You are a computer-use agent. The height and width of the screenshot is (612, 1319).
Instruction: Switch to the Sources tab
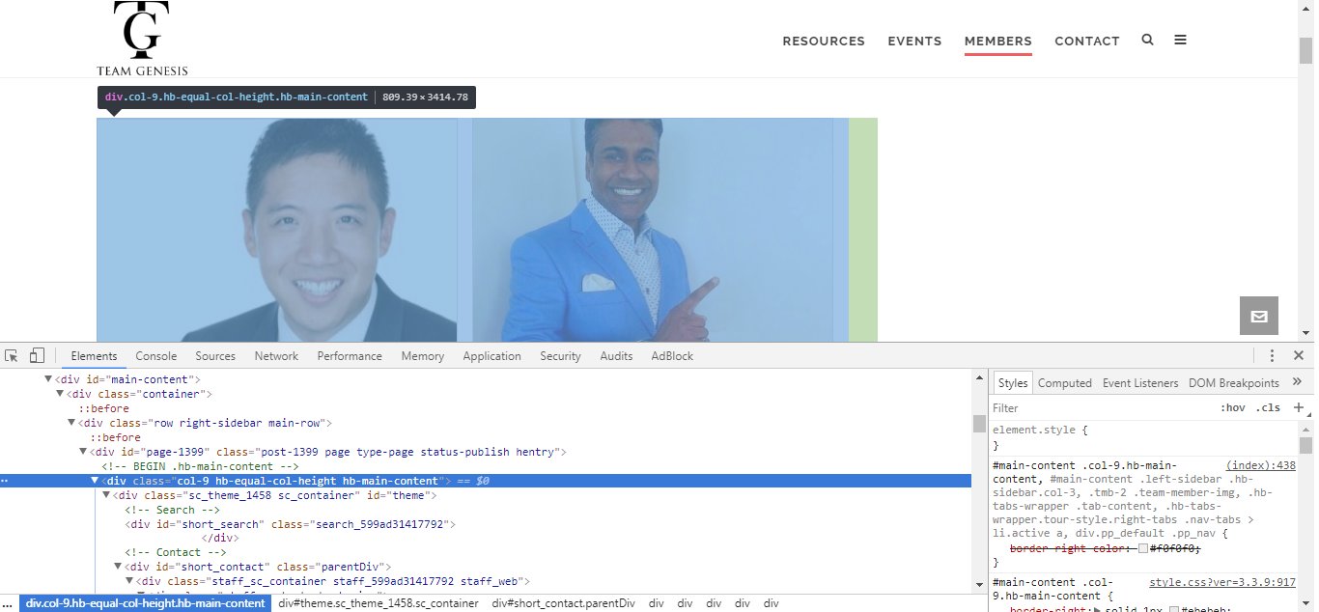click(215, 355)
